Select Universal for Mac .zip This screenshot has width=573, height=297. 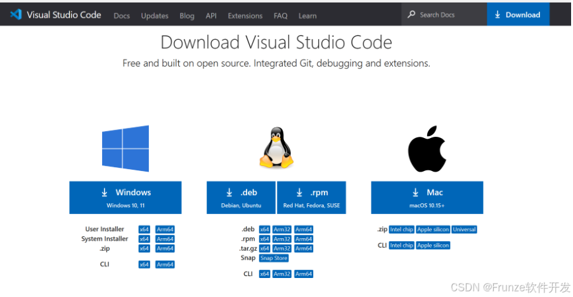click(464, 229)
